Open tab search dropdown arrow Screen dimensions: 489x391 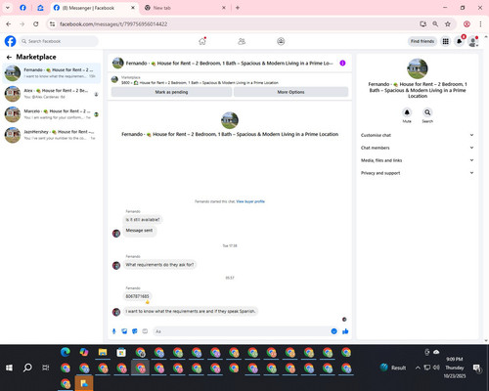8,8
